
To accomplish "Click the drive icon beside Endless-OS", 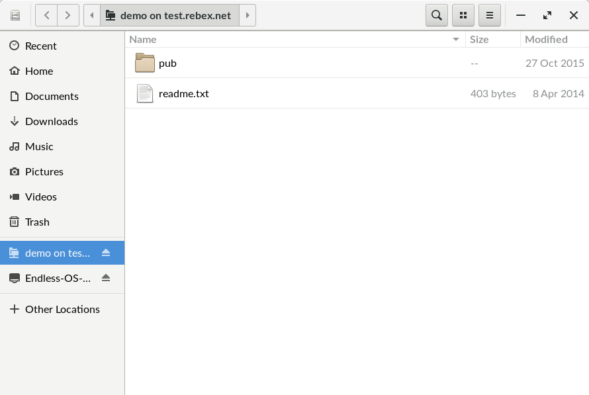I will tap(15, 278).
